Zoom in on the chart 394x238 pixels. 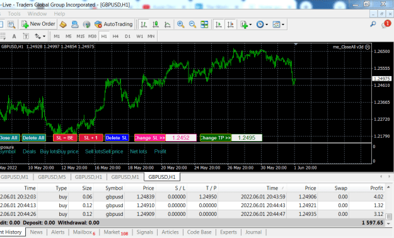[181, 25]
